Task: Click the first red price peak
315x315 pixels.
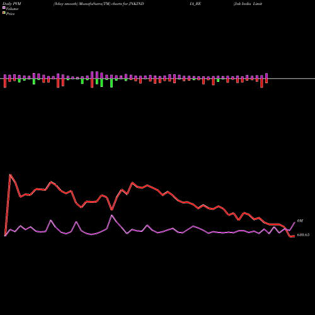Action: pos(10,175)
